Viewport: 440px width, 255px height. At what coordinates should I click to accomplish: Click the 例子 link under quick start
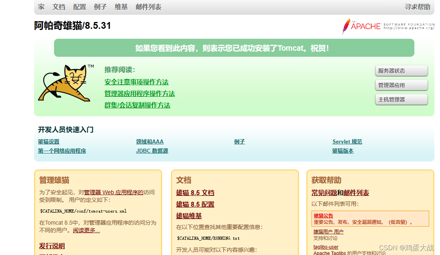[x=239, y=142]
